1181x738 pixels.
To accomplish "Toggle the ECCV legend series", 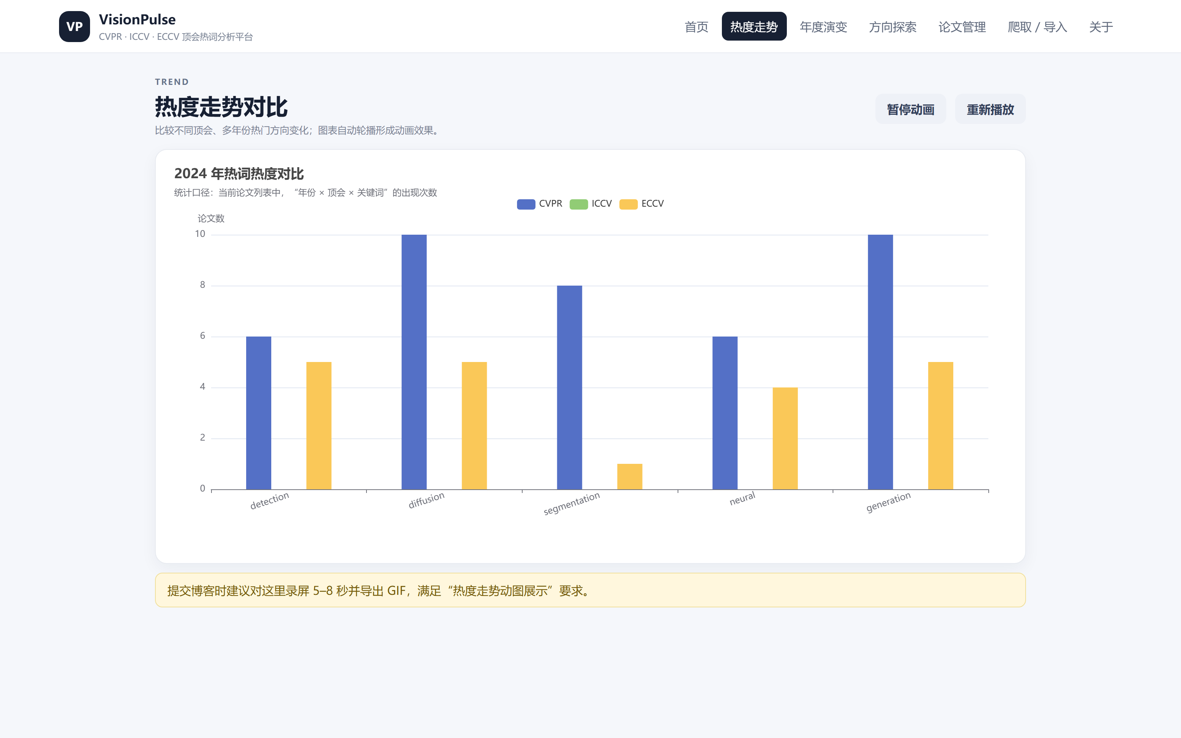I will coord(641,204).
